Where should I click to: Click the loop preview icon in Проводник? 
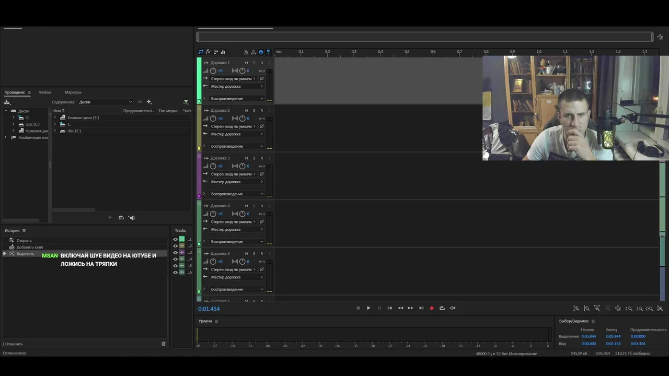121,218
